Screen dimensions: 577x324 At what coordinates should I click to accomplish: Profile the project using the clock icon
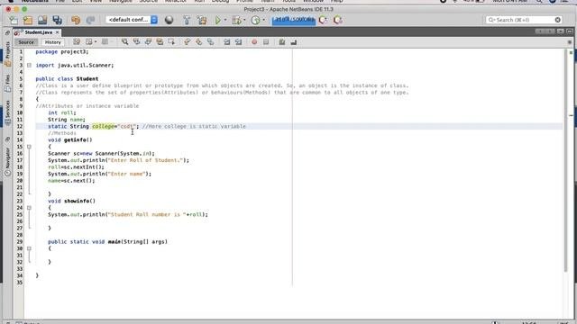click(255, 20)
